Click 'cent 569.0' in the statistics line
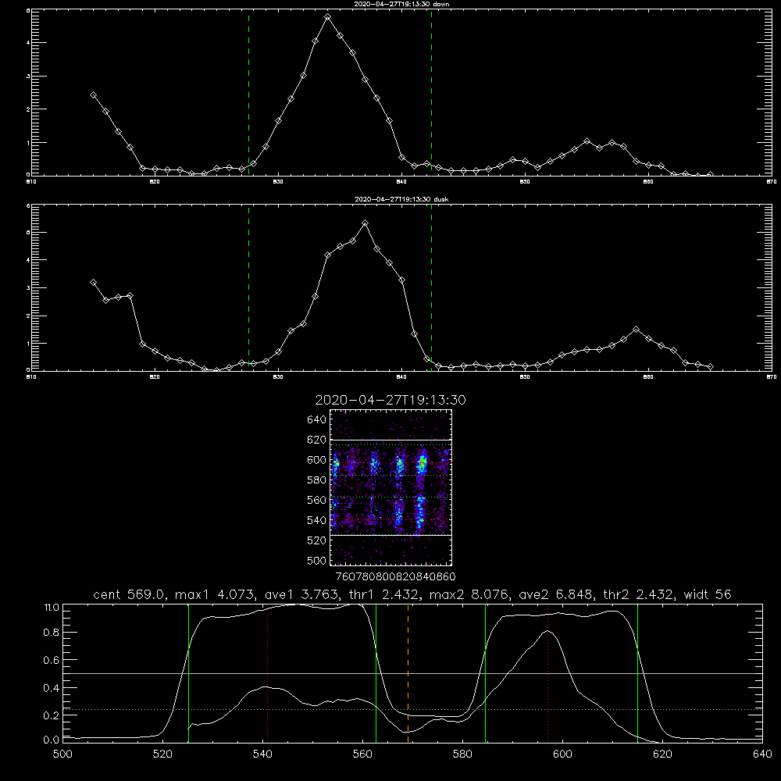Viewport: 781px width, 781px height. point(130,594)
